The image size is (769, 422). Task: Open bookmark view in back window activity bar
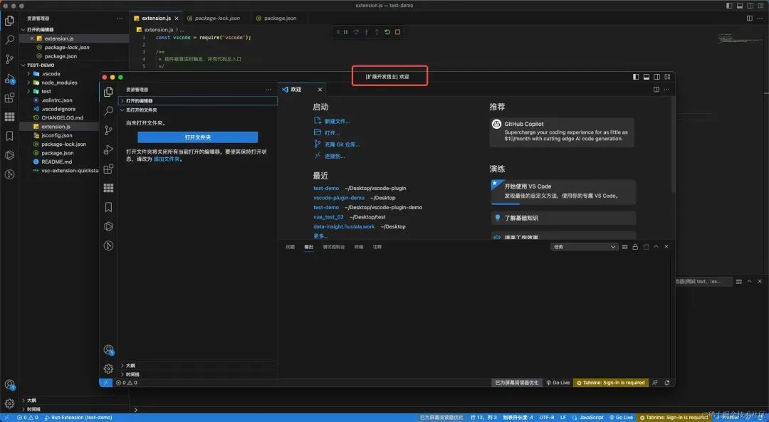pos(9,136)
